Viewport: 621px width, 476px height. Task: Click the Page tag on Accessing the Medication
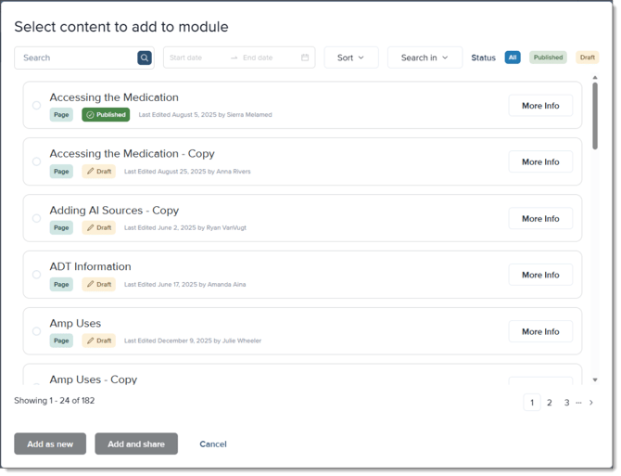point(61,114)
